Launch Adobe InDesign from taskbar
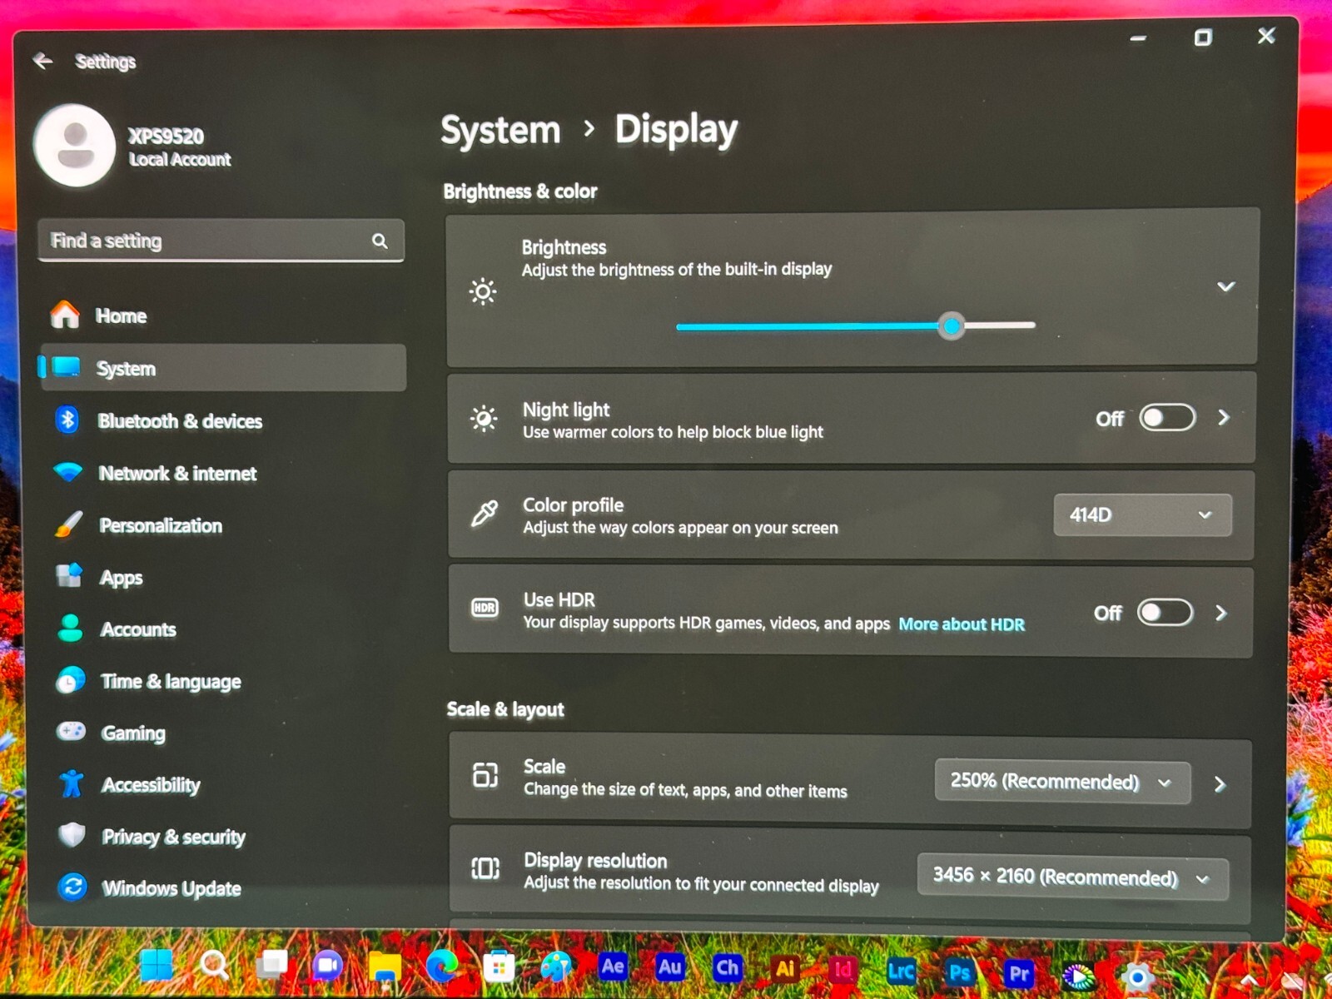 [x=842, y=970]
